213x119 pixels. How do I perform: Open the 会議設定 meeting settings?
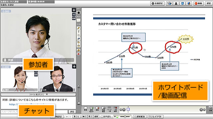click(x=157, y=3)
